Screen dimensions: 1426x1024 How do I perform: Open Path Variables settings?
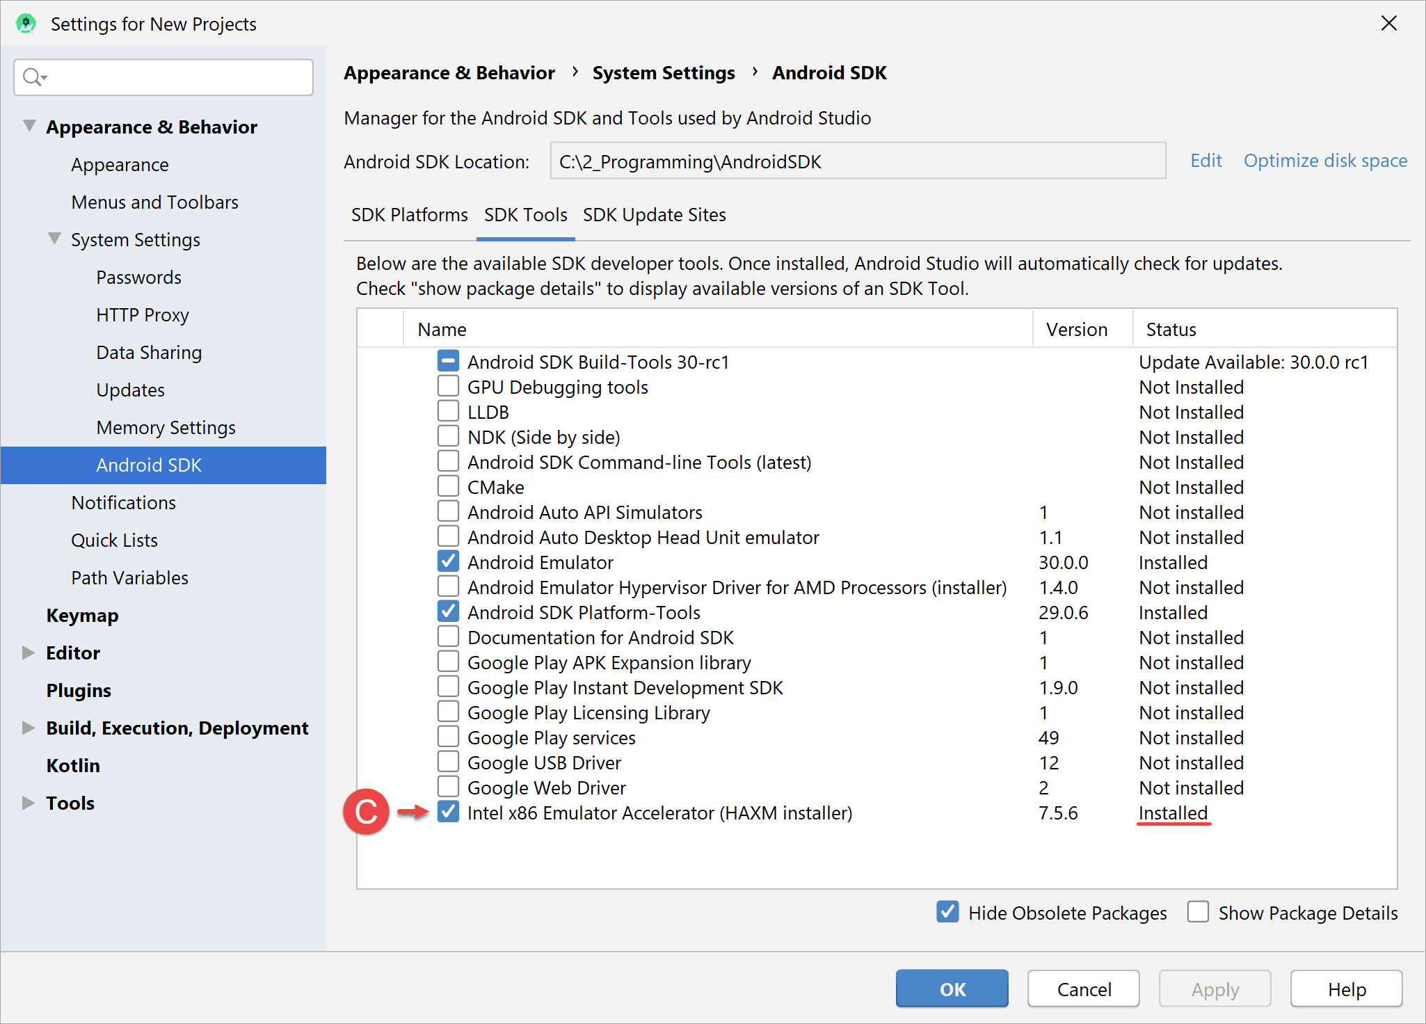[129, 578]
